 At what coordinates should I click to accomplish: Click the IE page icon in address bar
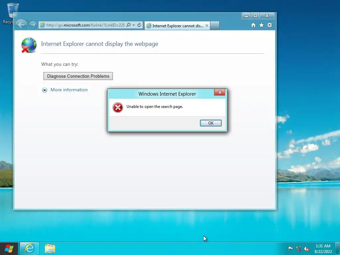42,25
